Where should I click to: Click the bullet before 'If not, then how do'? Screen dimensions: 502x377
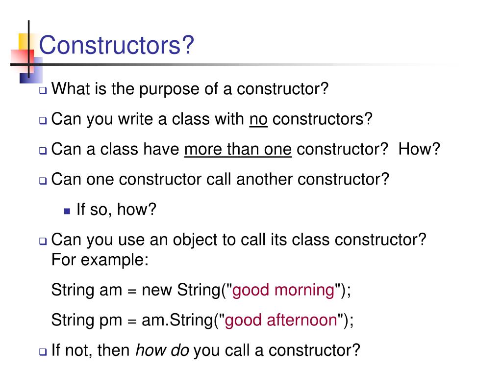point(43,351)
